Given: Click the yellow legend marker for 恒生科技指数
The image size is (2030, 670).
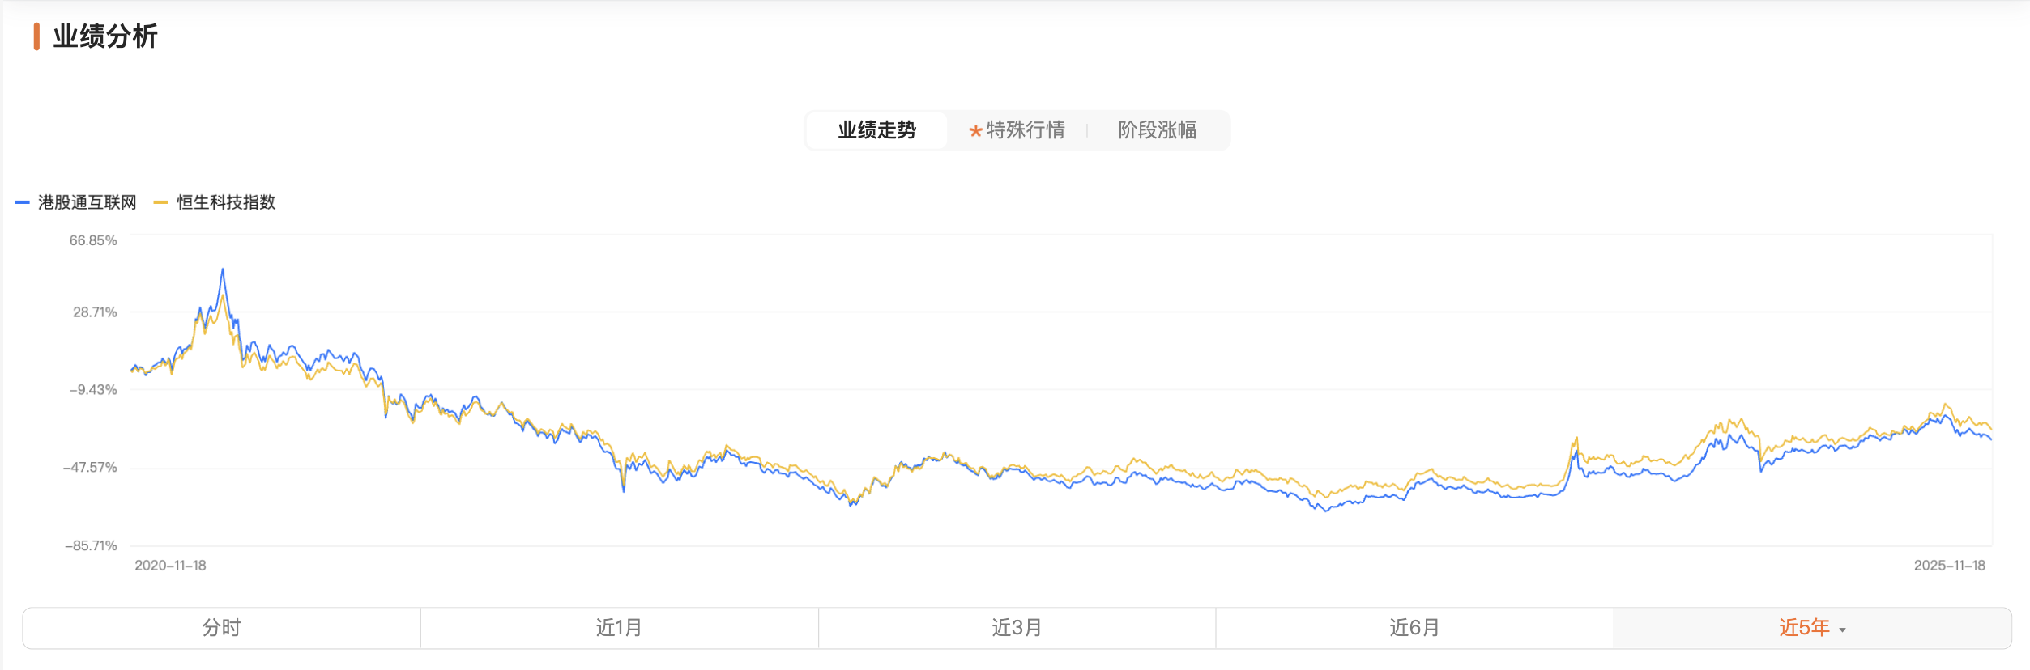Looking at the screenshot, I should point(160,202).
